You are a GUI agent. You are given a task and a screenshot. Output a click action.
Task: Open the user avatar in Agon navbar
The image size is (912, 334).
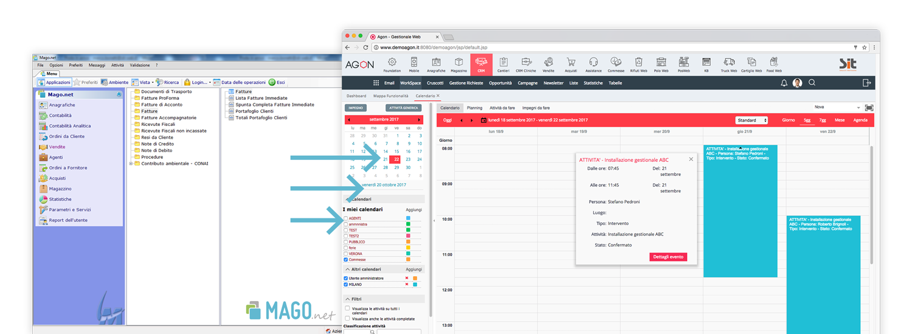(x=798, y=83)
